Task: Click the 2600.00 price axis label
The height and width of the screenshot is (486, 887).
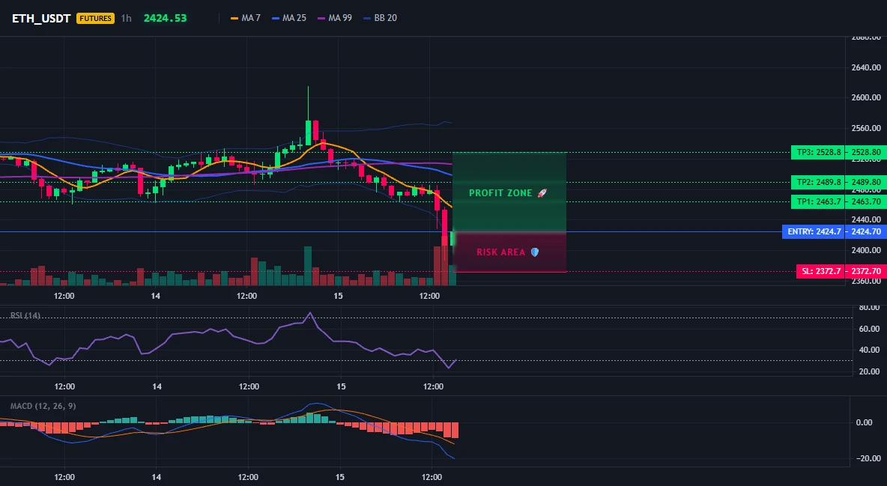Action: 865,98
